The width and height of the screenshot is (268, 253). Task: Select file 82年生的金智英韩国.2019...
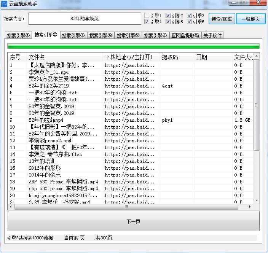click(x=63, y=134)
